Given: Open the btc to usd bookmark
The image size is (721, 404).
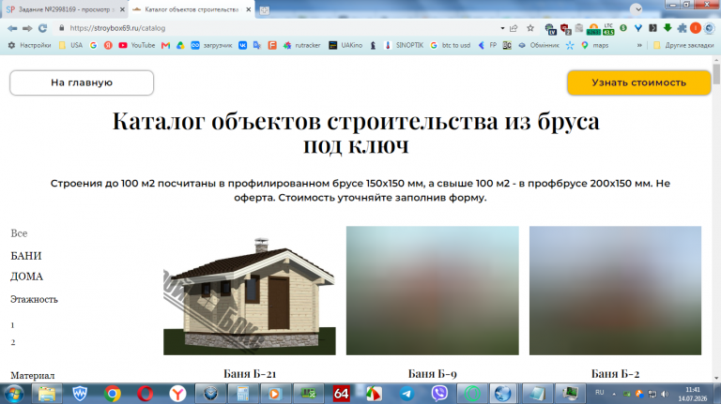Looking at the screenshot, I should point(451,45).
